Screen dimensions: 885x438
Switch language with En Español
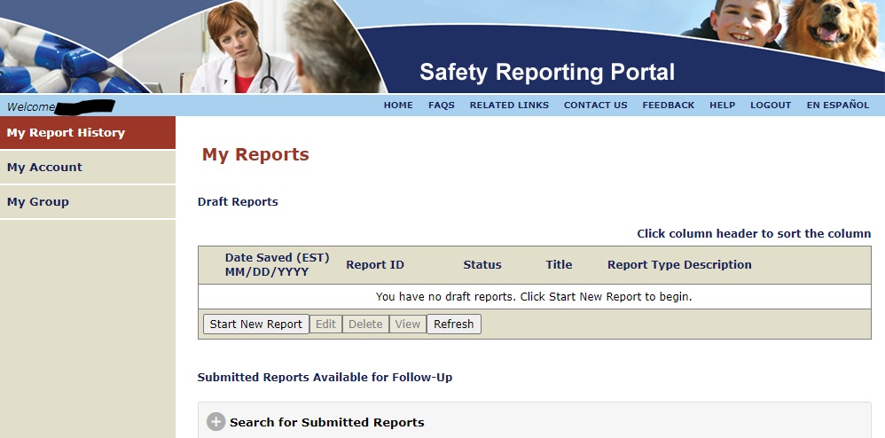click(x=837, y=105)
